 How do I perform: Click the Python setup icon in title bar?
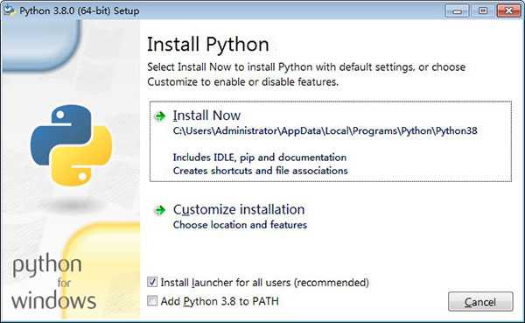(x=9, y=11)
